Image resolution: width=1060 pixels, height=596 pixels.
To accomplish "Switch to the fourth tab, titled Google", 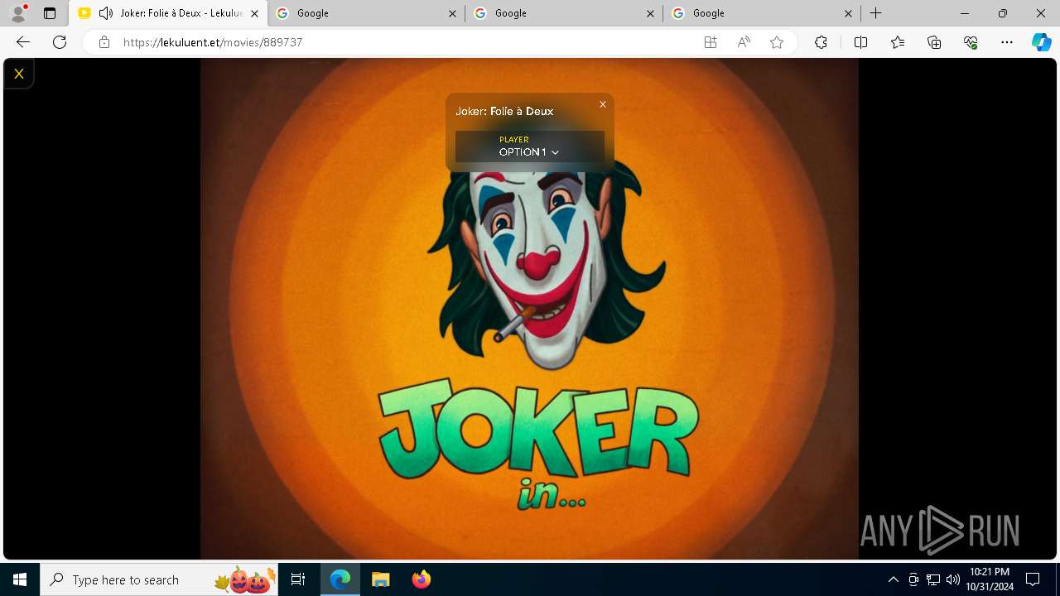I will click(763, 13).
